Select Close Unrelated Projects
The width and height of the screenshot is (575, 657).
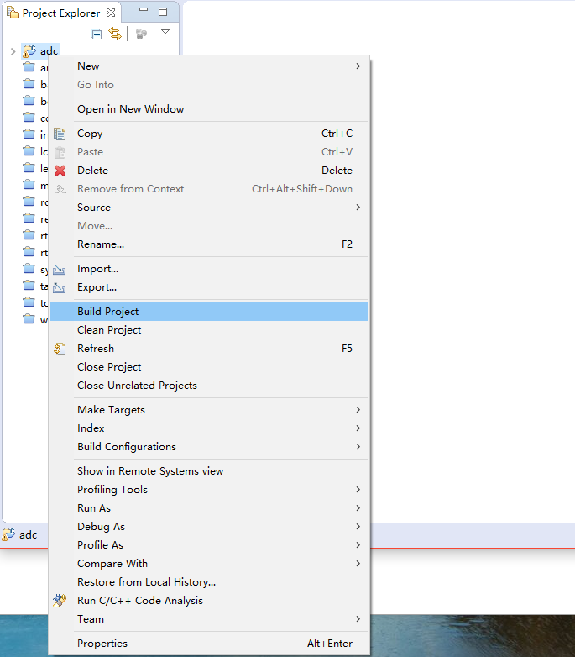pyautogui.click(x=137, y=386)
